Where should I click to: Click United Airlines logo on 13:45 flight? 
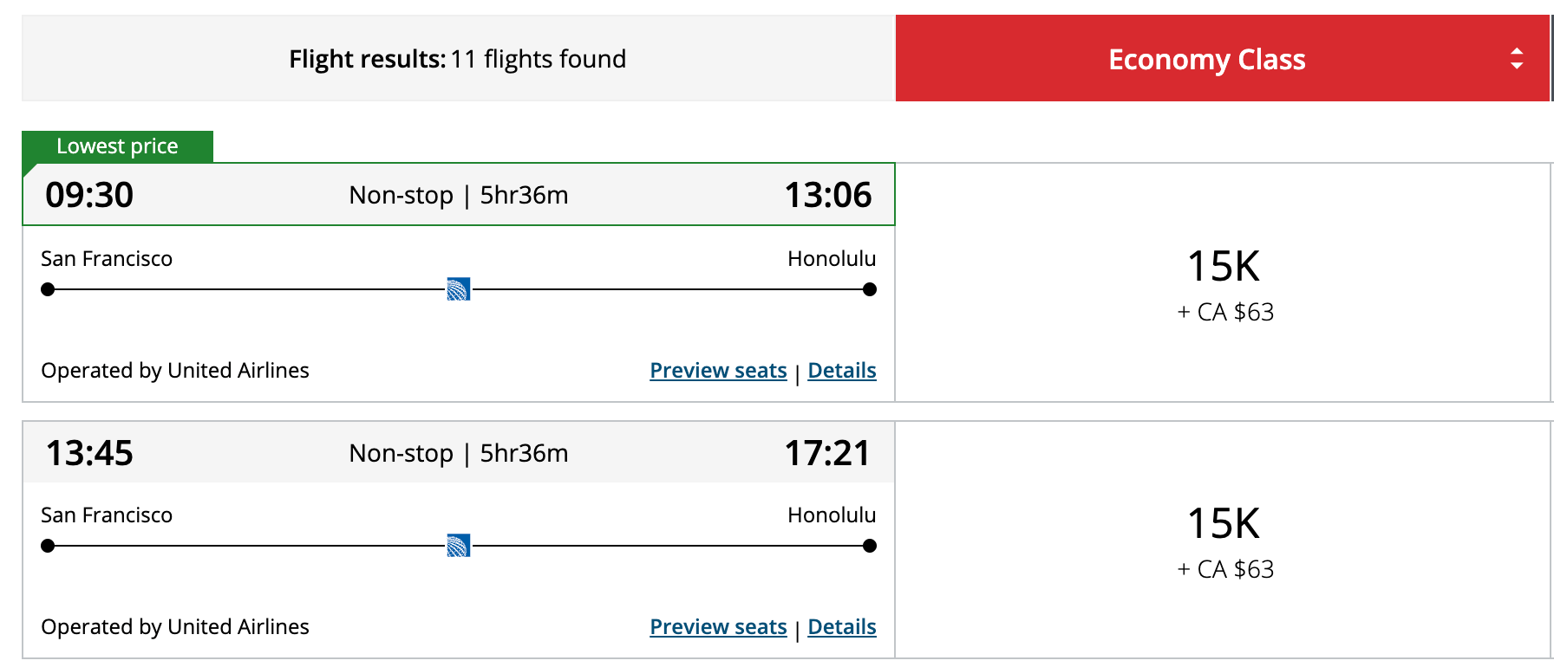point(458,546)
